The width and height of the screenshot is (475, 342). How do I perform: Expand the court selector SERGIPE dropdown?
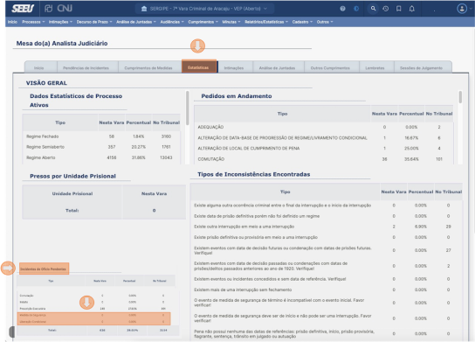(204, 9)
